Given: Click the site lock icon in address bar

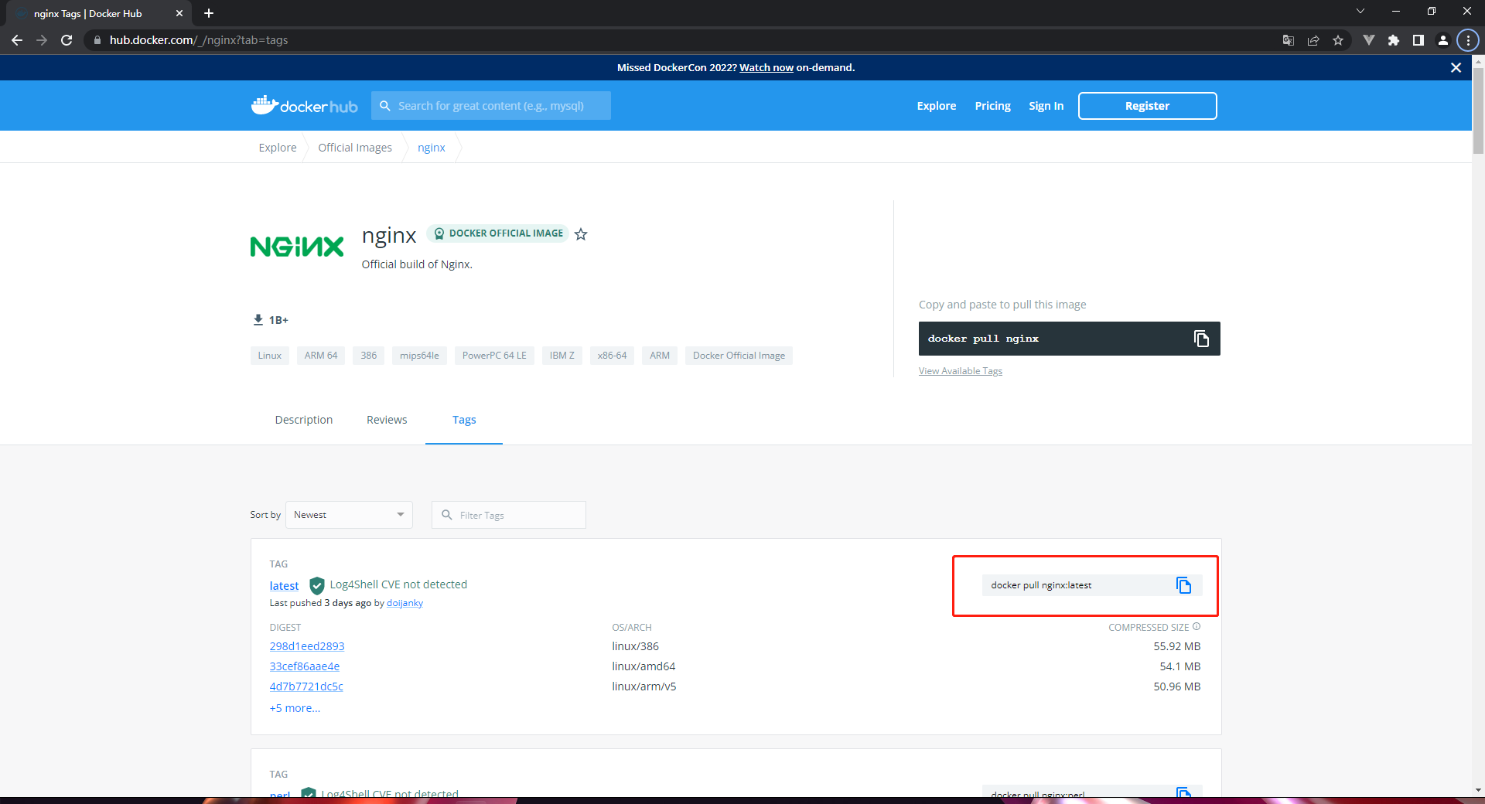Looking at the screenshot, I should [x=97, y=40].
